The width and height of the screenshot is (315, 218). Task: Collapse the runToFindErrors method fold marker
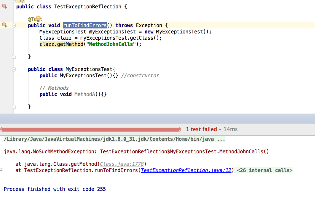coord(14,25)
